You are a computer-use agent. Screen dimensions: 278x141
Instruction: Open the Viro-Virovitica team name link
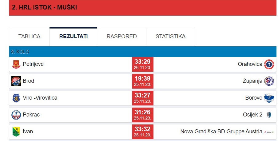(x=40, y=98)
